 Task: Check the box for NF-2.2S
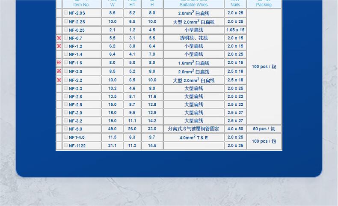click(x=66, y=21)
